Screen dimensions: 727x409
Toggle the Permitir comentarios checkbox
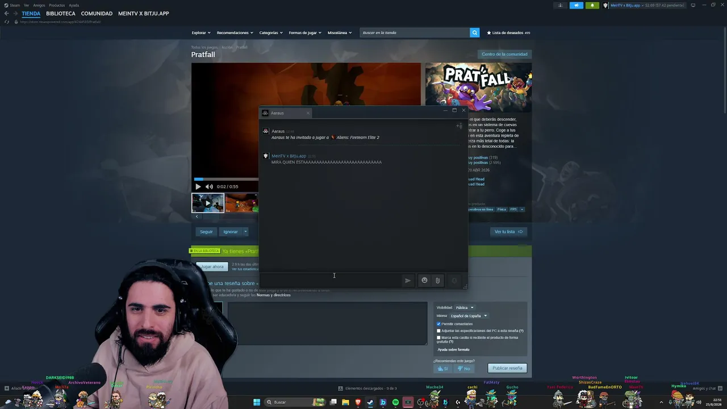(x=438, y=324)
